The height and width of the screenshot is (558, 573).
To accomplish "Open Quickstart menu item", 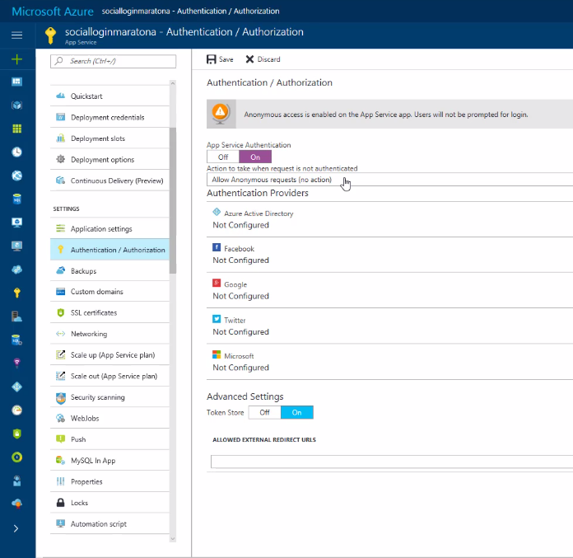I will click(109, 96).
